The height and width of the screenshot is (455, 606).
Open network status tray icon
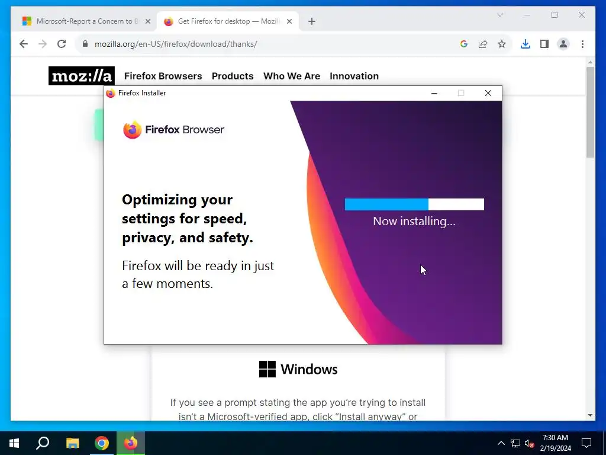515,443
